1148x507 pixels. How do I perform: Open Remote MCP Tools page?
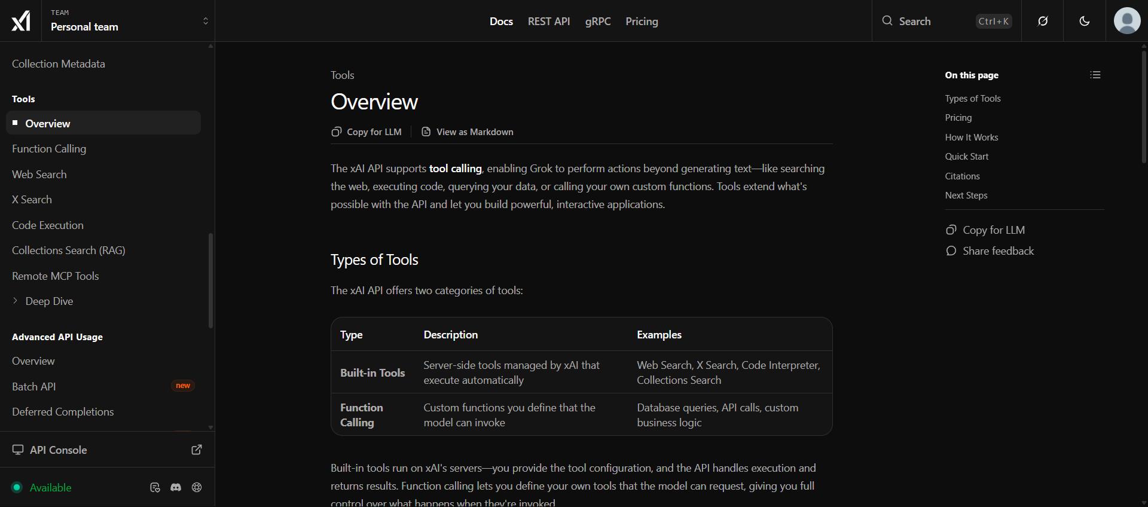coord(56,276)
